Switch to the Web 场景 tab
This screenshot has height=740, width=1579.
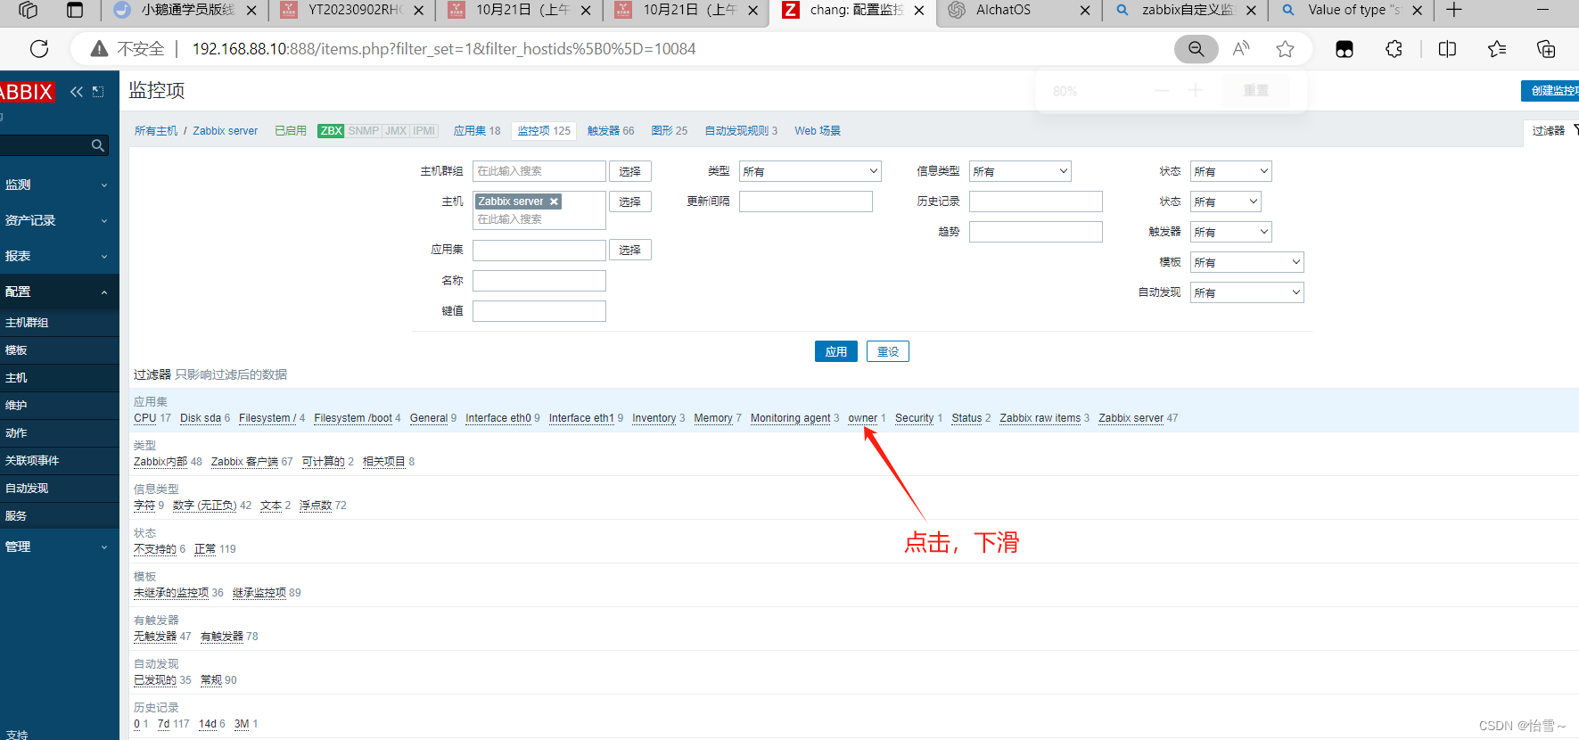(818, 131)
